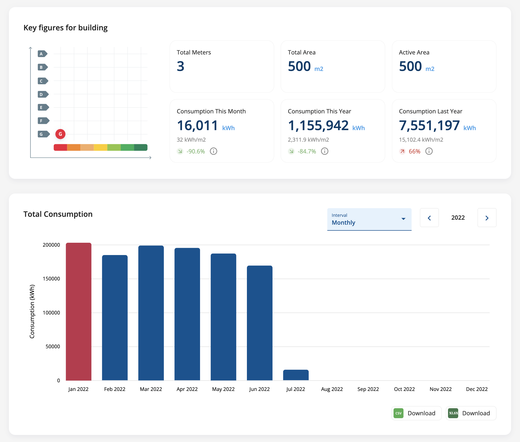Click the Sep 2022 axis label
The width and height of the screenshot is (520, 442).
[x=368, y=389]
